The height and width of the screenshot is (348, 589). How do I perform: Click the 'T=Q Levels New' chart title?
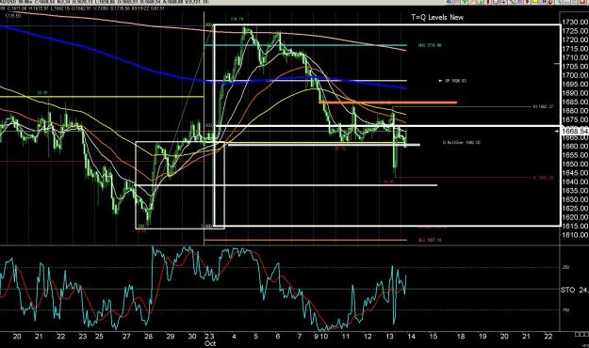pyautogui.click(x=437, y=17)
